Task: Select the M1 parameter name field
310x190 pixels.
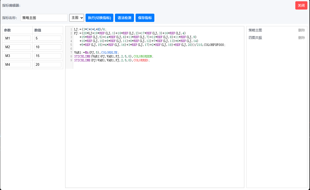Action: [x=18, y=38]
